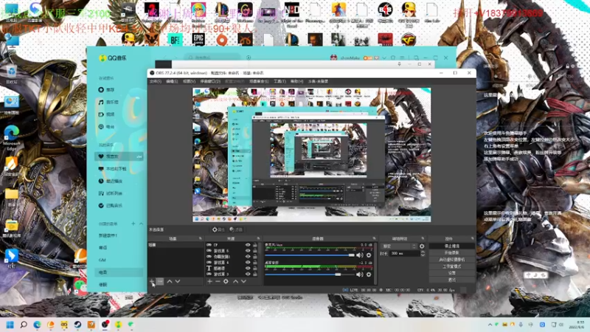Toggle visibility of the text (T) source

pos(248,269)
